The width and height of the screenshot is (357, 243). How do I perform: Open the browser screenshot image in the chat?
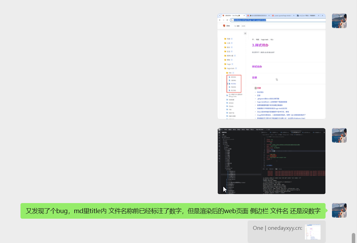point(271,66)
